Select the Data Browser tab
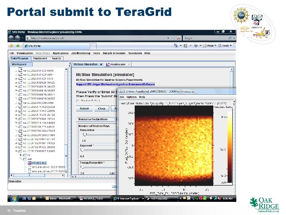This screenshot has height=215, width=286. (x=19, y=58)
